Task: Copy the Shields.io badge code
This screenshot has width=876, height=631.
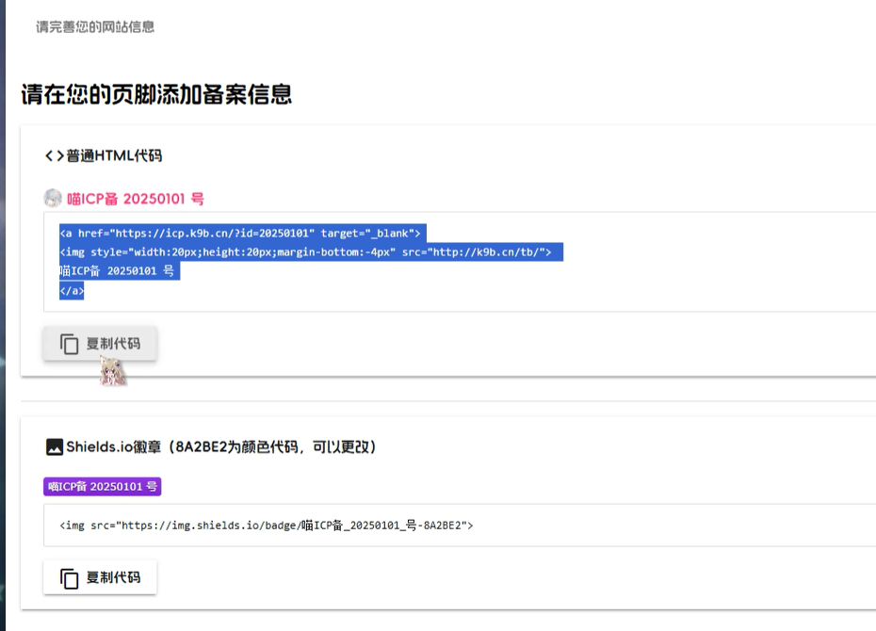Action: [100, 577]
